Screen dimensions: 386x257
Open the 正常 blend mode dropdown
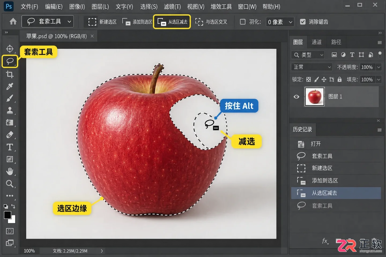[312, 67]
